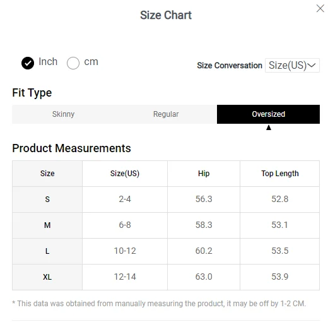Open the Size(US) conversion dropdown

[x=292, y=66]
